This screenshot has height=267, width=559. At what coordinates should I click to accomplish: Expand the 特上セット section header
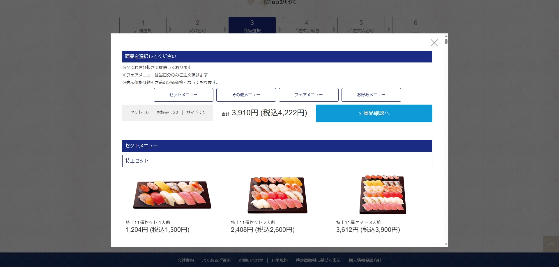[x=277, y=161]
